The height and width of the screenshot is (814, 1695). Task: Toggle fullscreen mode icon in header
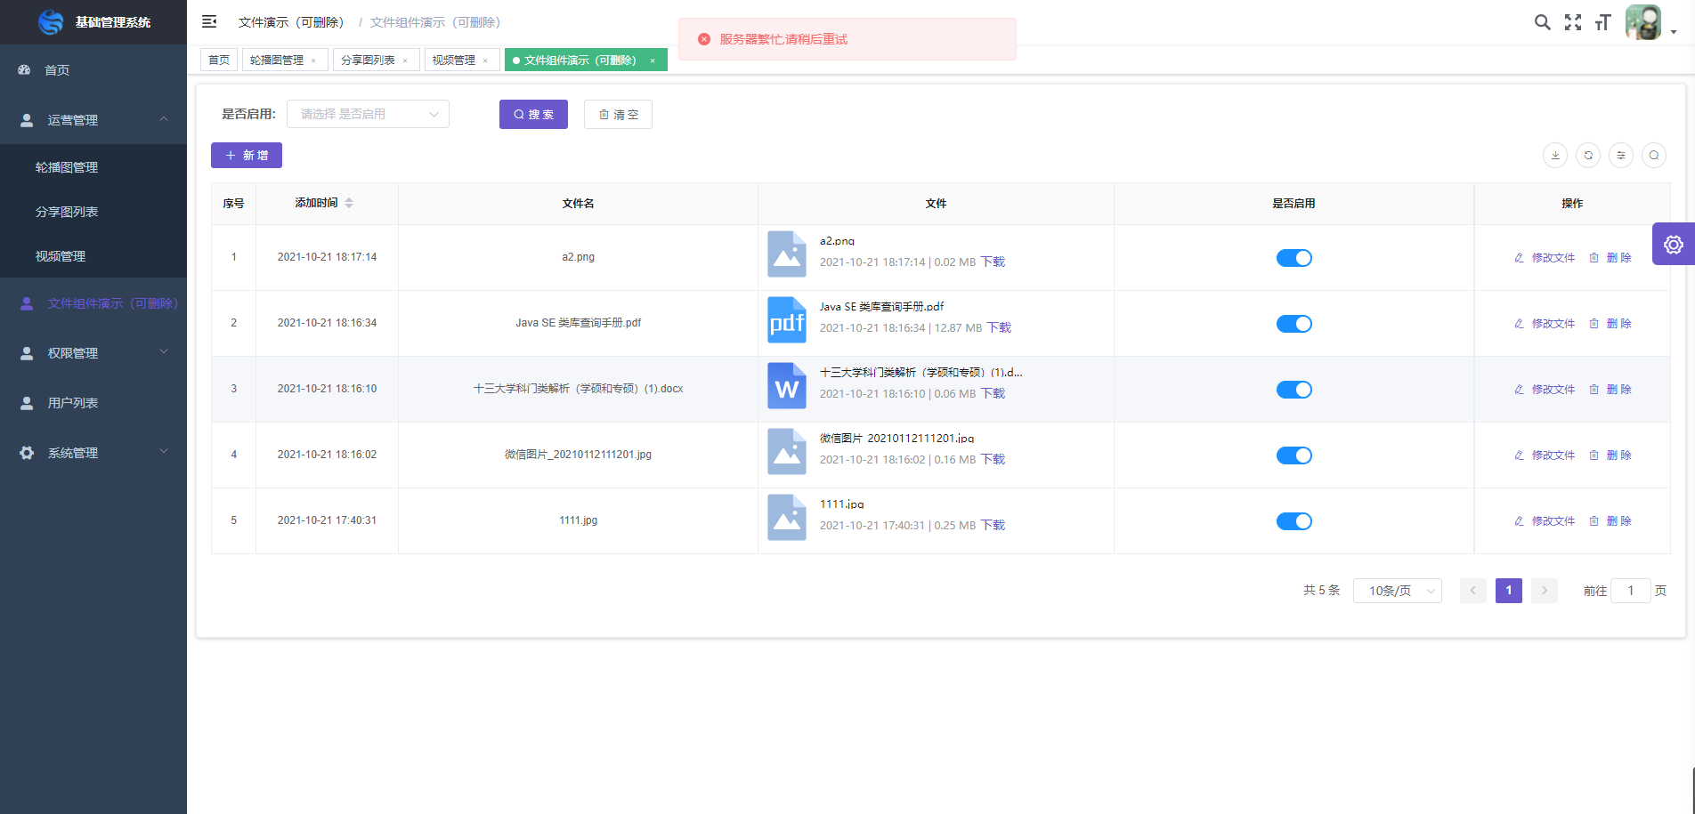1573,22
